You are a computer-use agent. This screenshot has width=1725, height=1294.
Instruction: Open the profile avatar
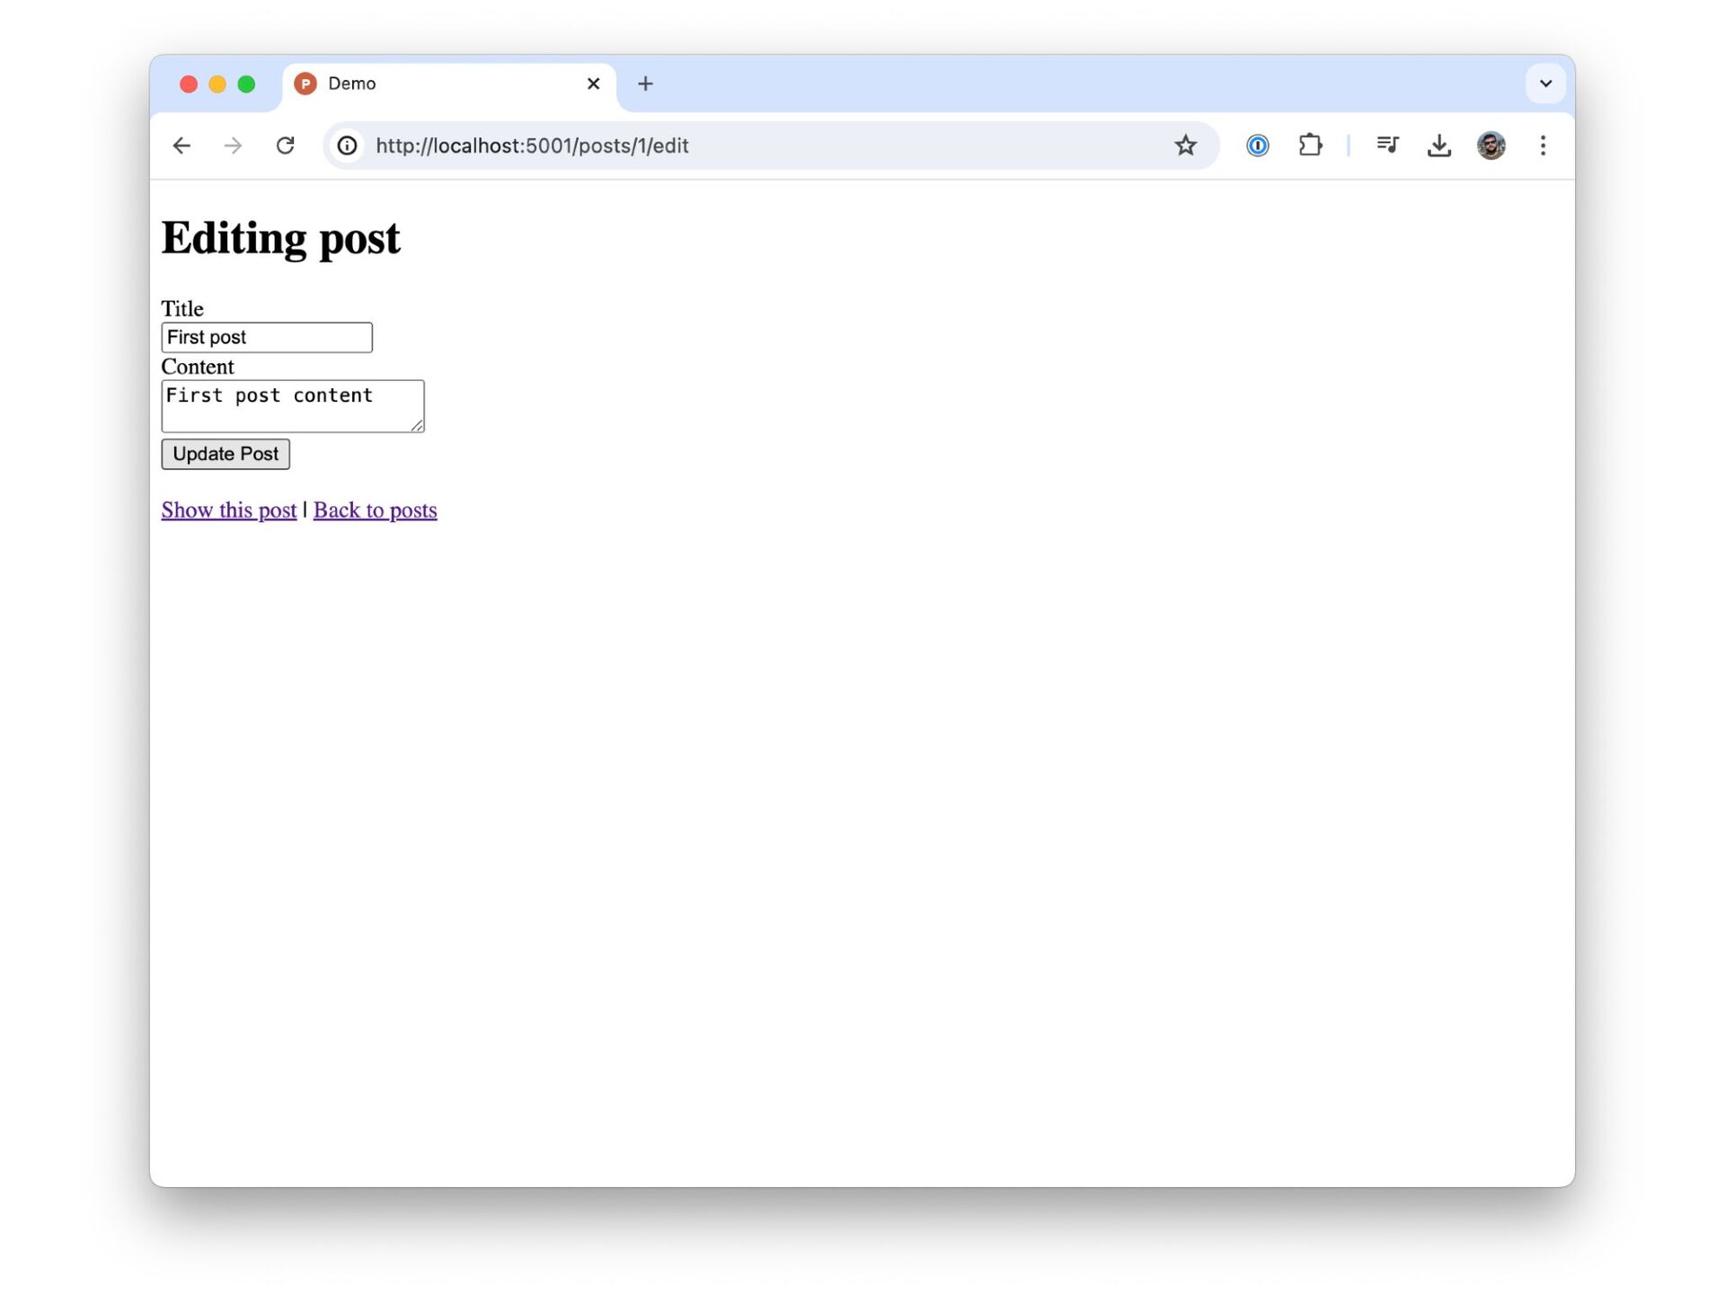point(1491,146)
